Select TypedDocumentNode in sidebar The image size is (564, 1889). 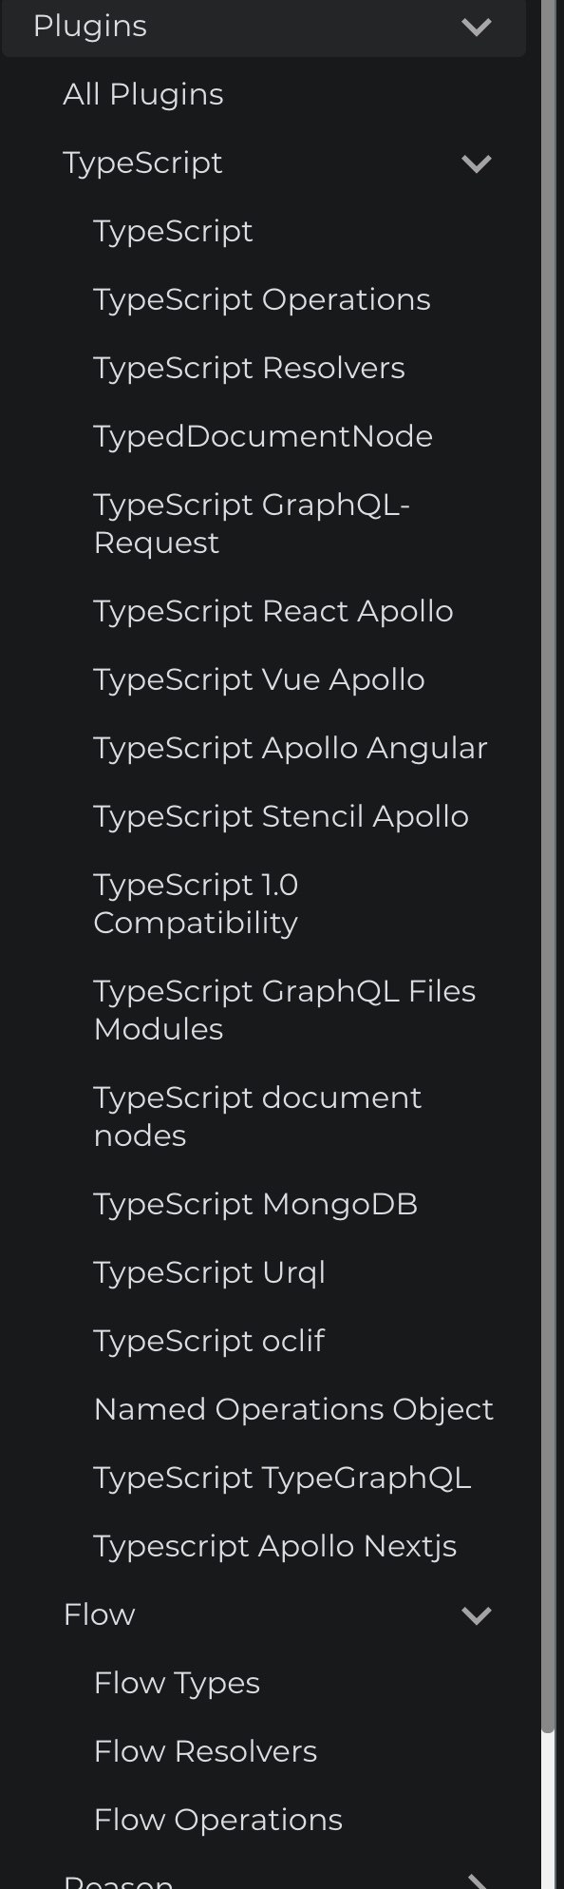point(263,437)
